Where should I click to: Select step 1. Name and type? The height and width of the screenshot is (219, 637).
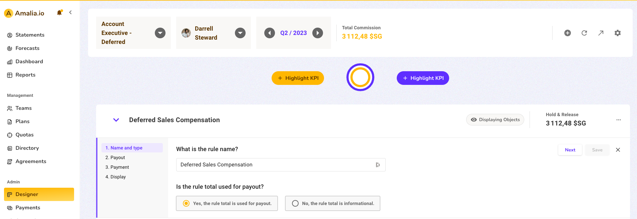pos(132,148)
